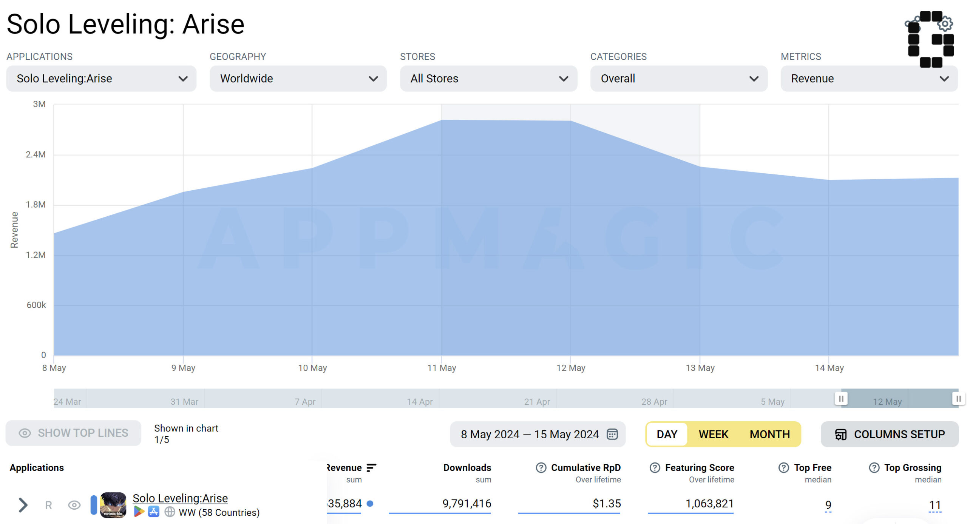Open Columns Setup

(x=890, y=434)
